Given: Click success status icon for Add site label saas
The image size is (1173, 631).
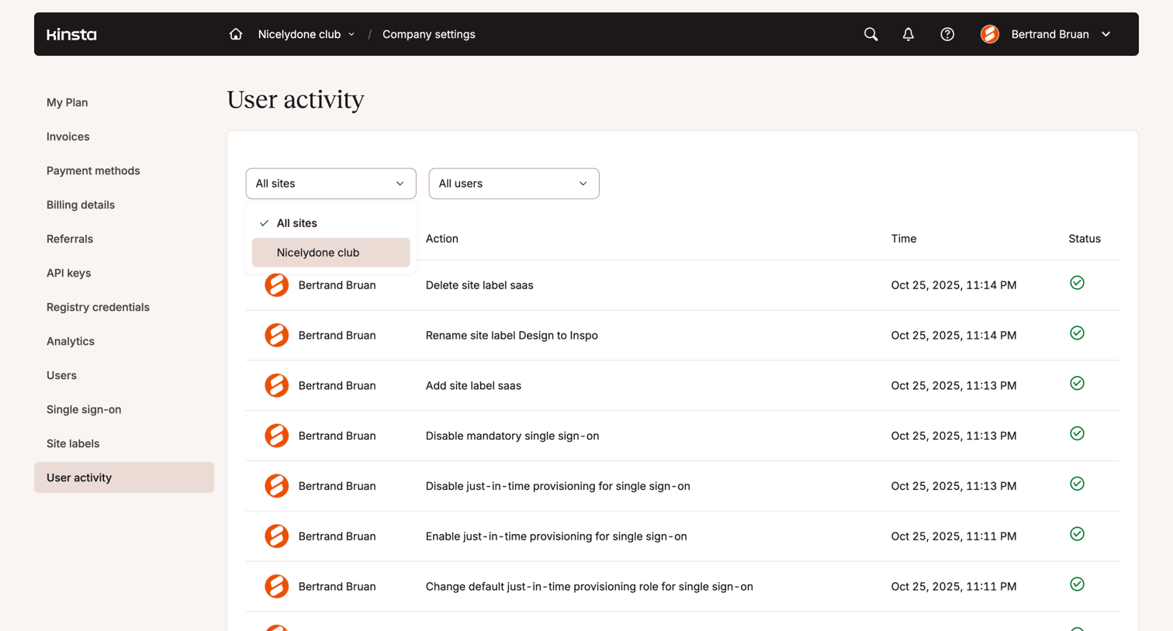Looking at the screenshot, I should pyautogui.click(x=1077, y=384).
